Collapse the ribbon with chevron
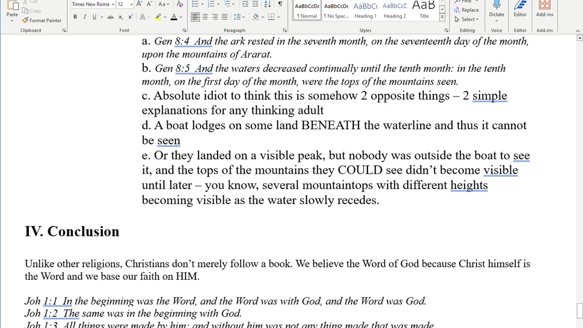Viewport: 583px width, 328px height. [578, 31]
